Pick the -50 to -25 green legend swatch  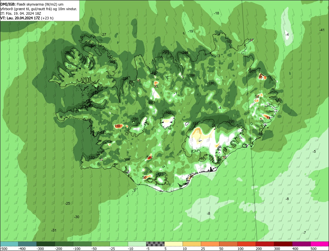tap(100, 244)
